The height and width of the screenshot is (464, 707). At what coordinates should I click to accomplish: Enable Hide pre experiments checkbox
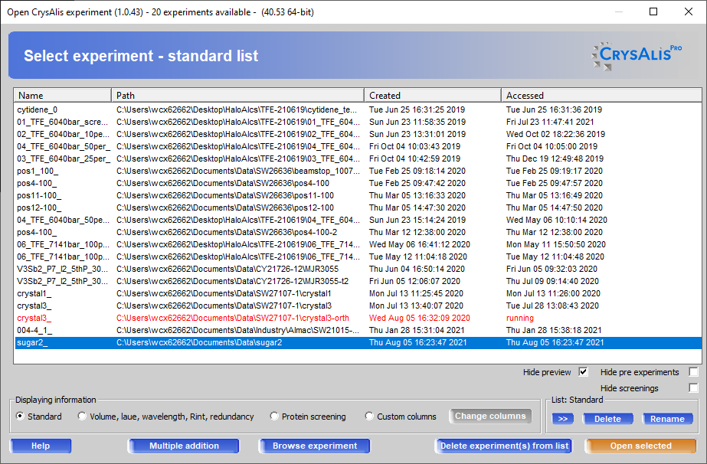click(693, 372)
